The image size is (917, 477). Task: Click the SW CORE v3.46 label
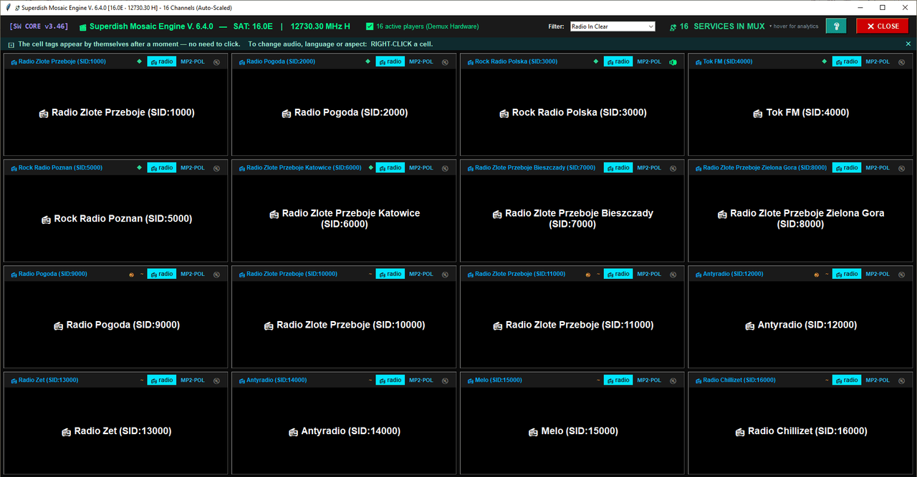point(39,26)
